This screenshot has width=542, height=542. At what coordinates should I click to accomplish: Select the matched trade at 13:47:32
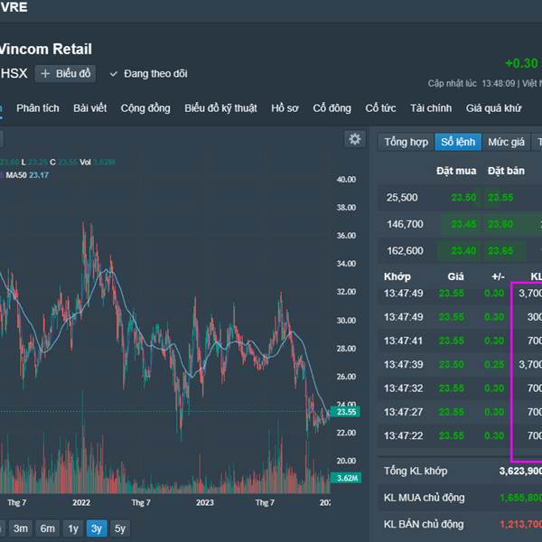(x=460, y=388)
